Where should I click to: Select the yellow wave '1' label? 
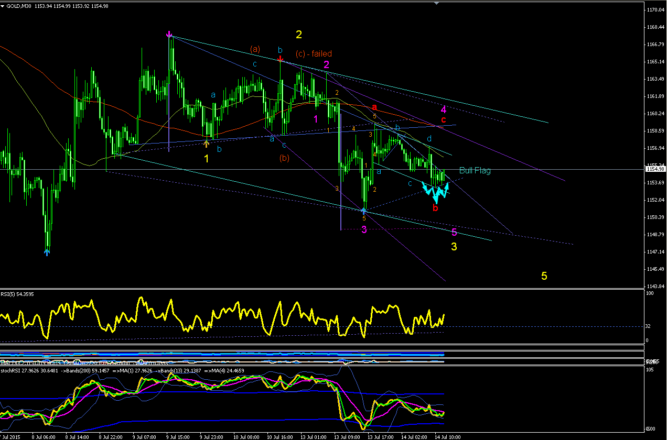click(x=207, y=159)
